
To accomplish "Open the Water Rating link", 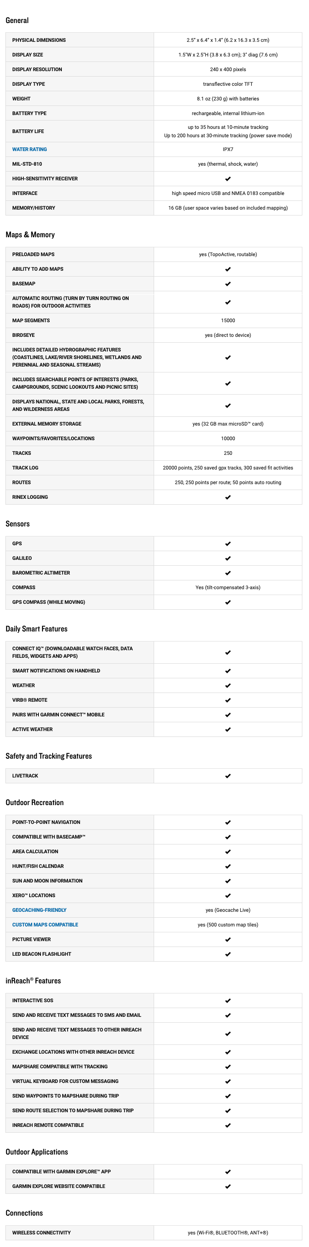I will (30, 149).
